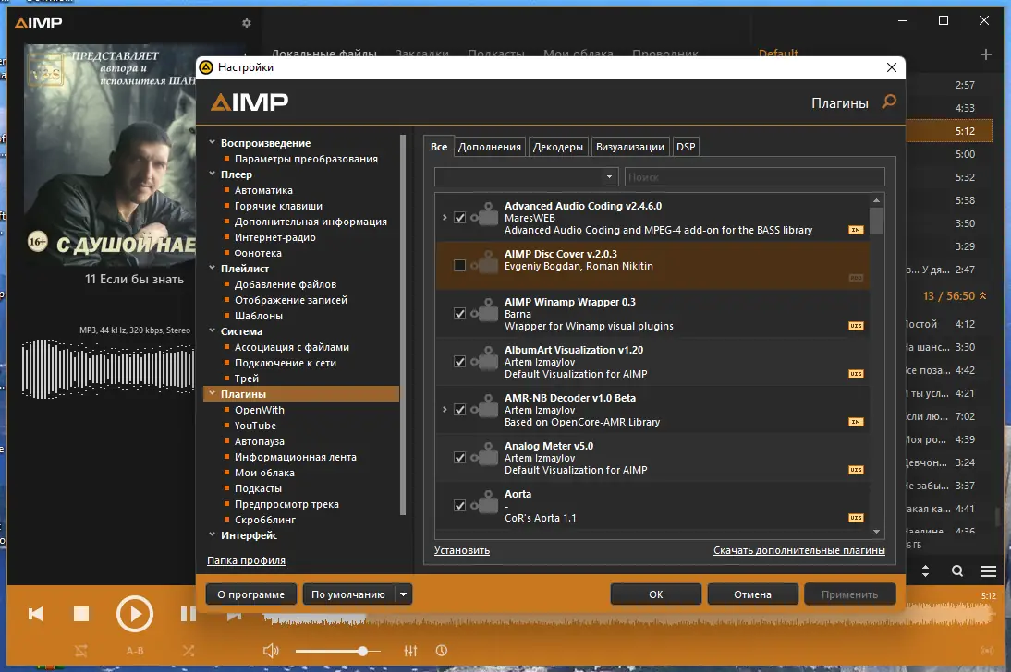Click the search magnifier icon beside Плагины
The height and width of the screenshot is (672, 1011).
pyautogui.click(x=888, y=102)
